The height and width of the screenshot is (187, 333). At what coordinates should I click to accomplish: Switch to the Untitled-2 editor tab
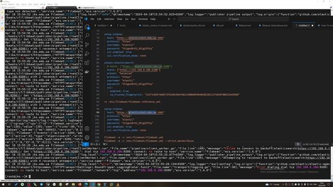point(304,25)
